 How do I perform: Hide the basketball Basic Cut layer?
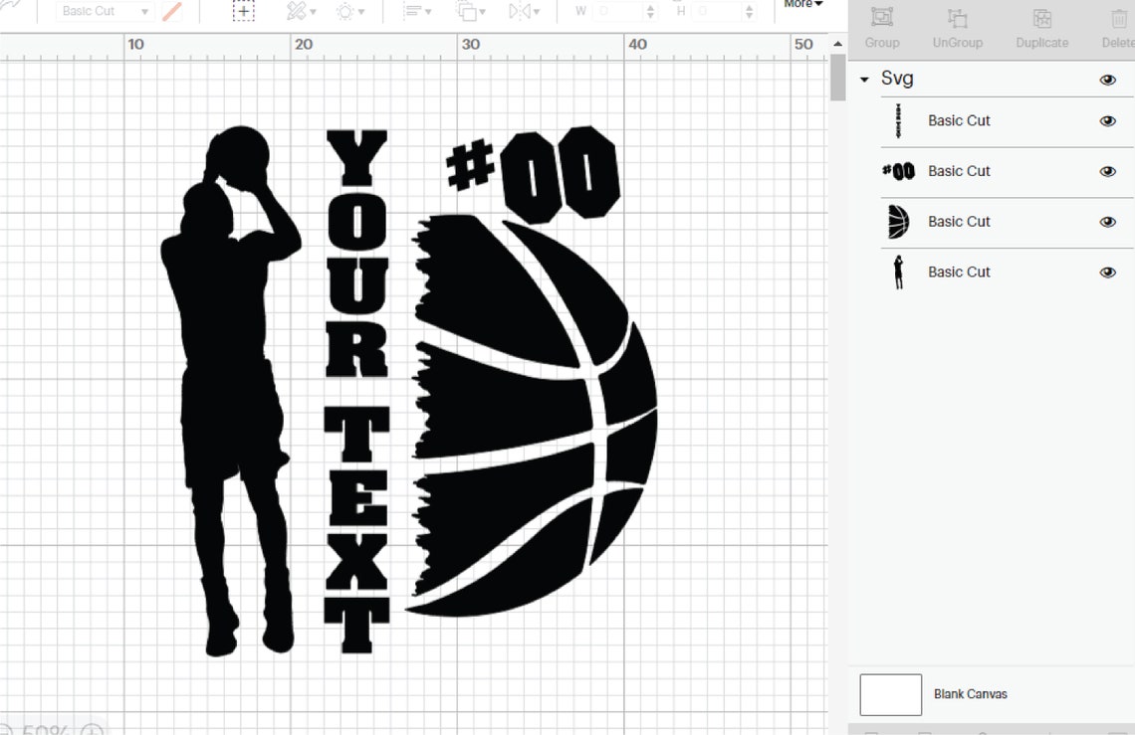coord(1107,222)
